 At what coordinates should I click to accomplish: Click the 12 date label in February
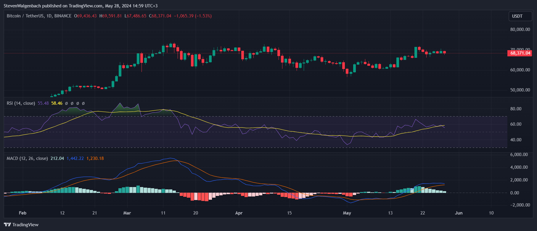pos(62,213)
